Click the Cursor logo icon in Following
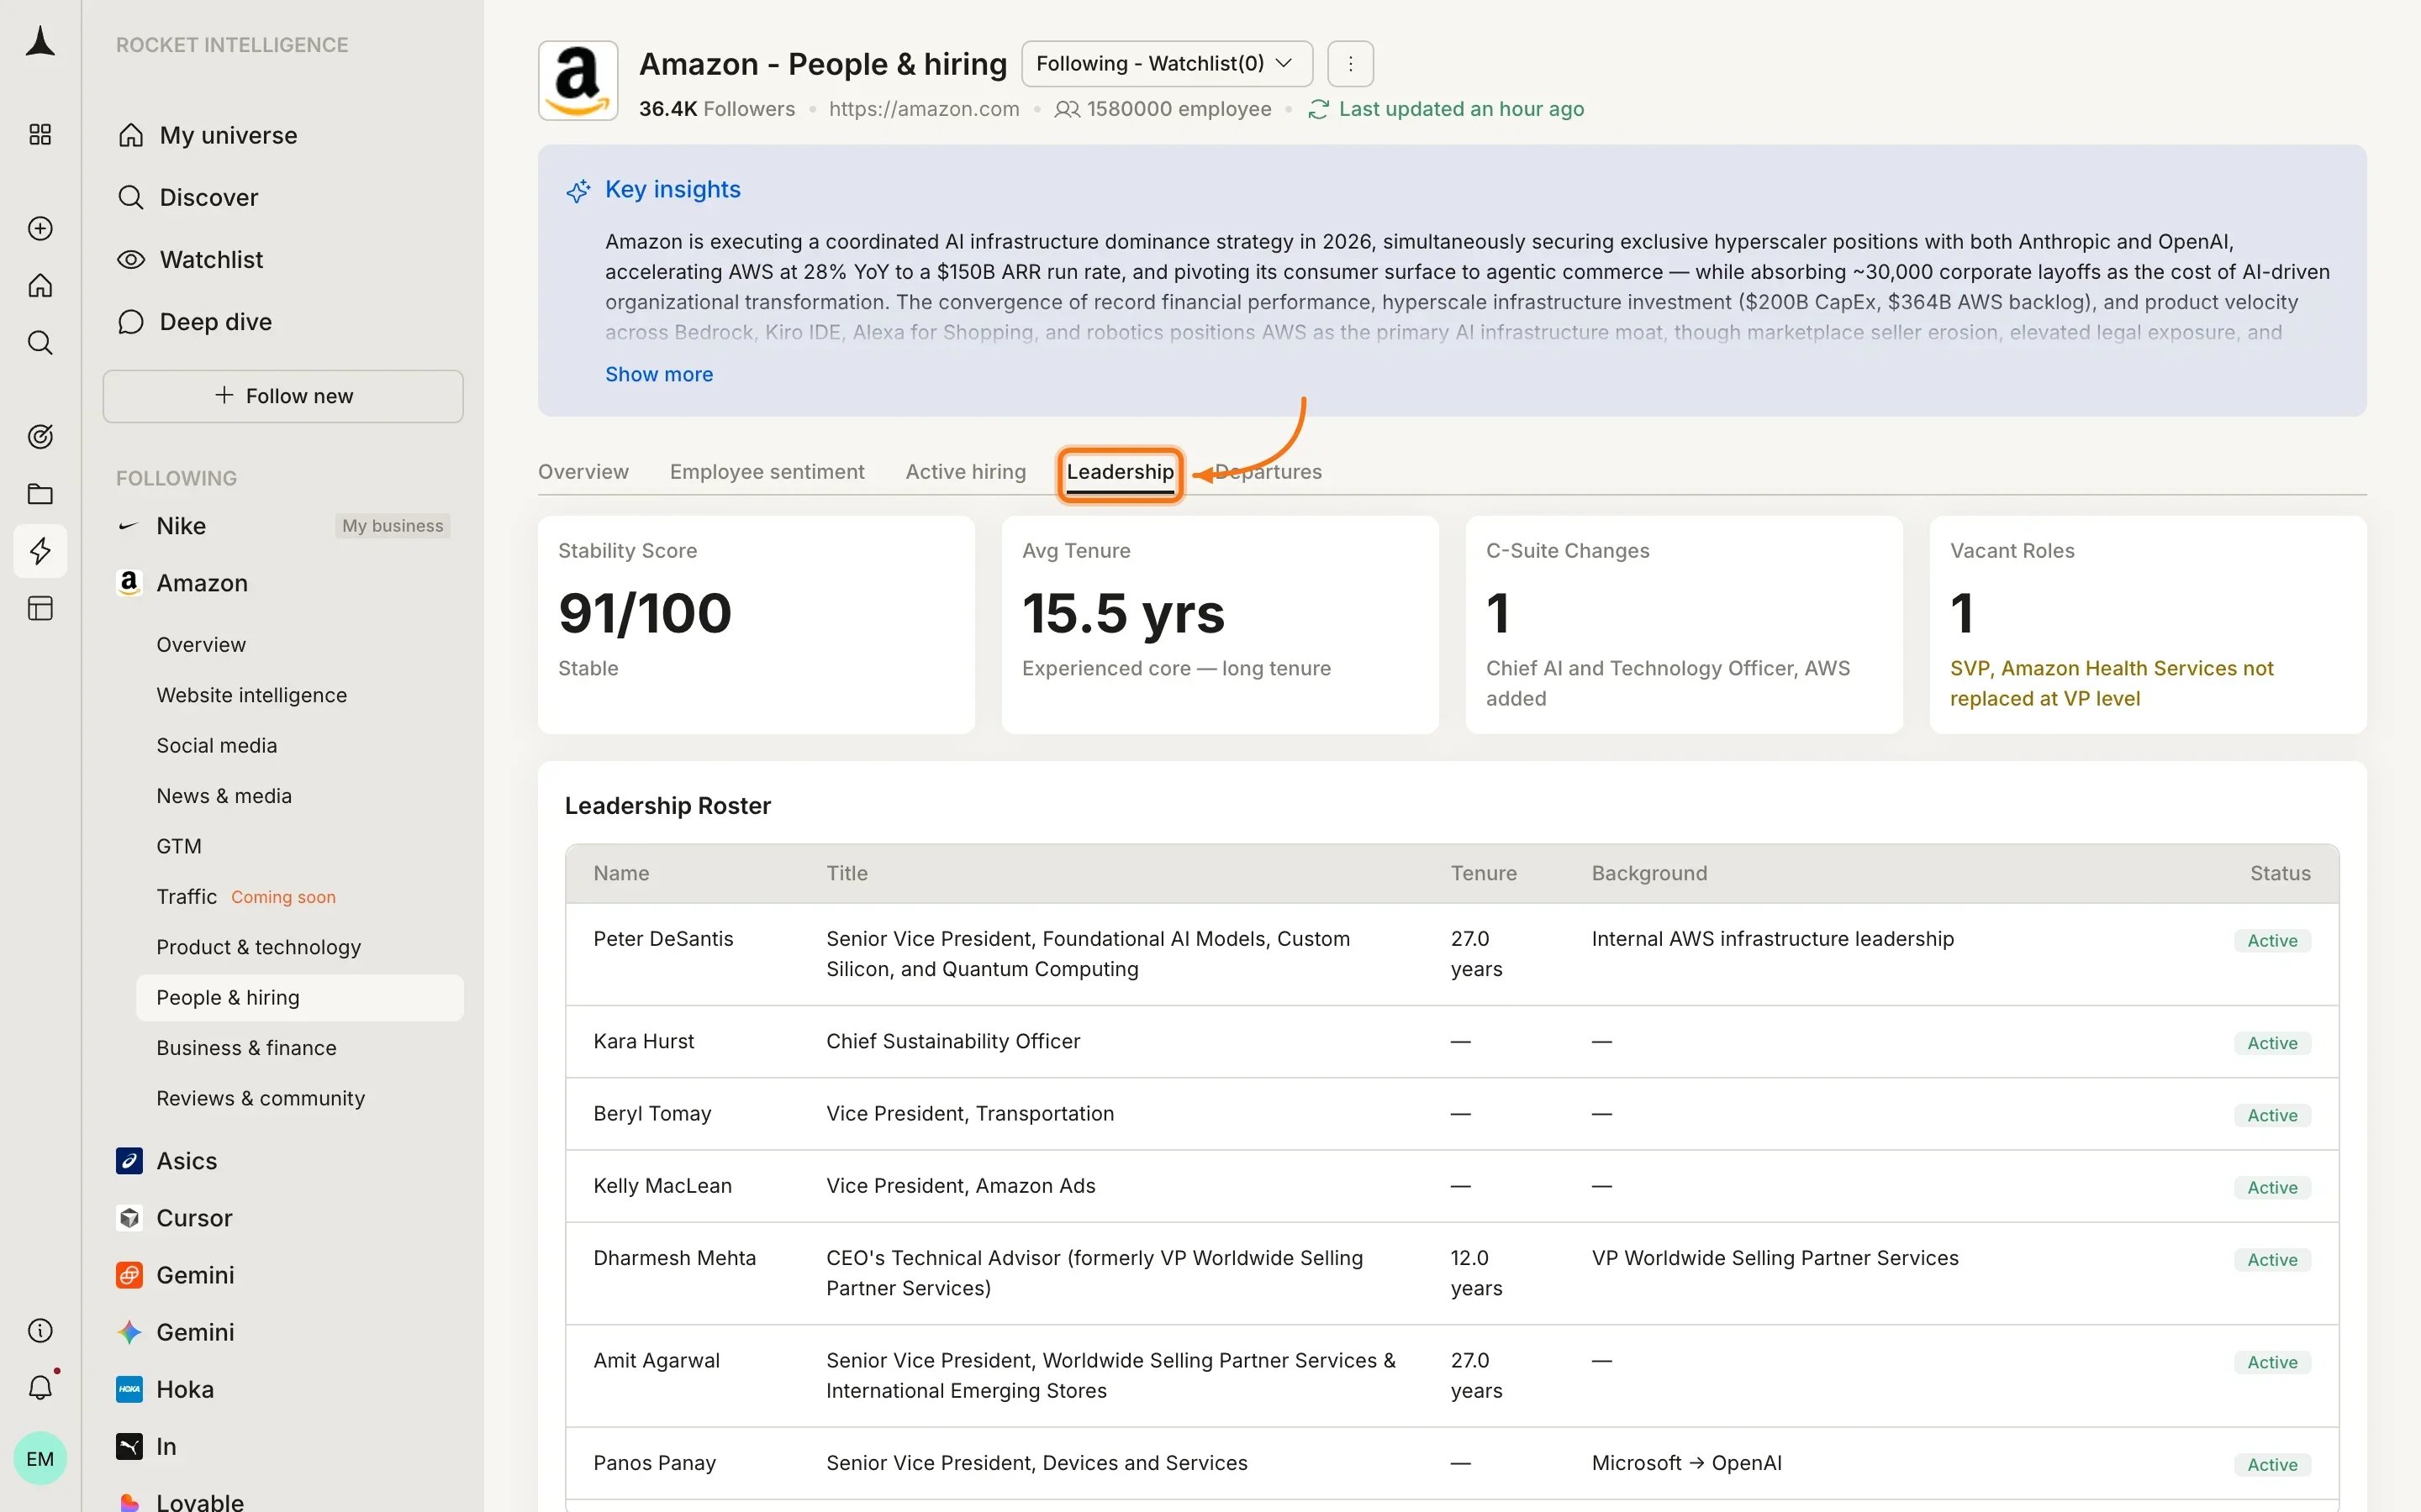Viewport: 2421px width, 1512px height. [129, 1218]
